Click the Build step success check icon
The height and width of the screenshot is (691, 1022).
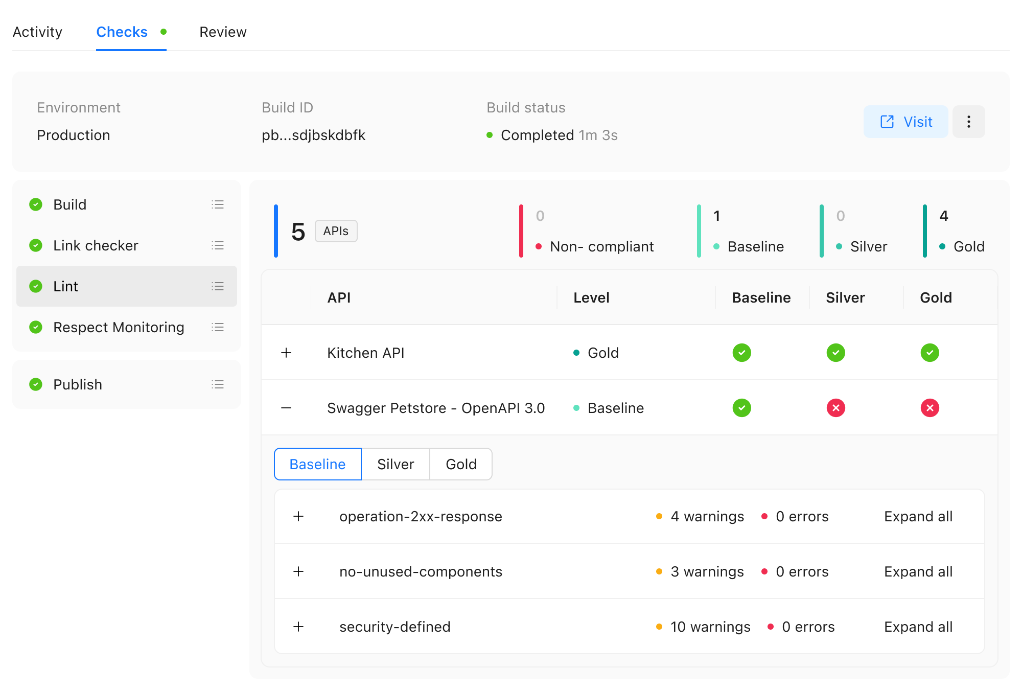click(x=35, y=204)
